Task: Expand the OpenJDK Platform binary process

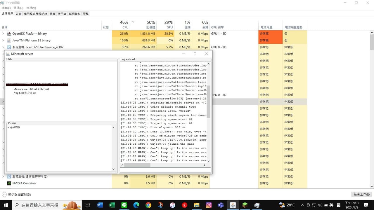Action: pyautogui.click(x=3, y=34)
